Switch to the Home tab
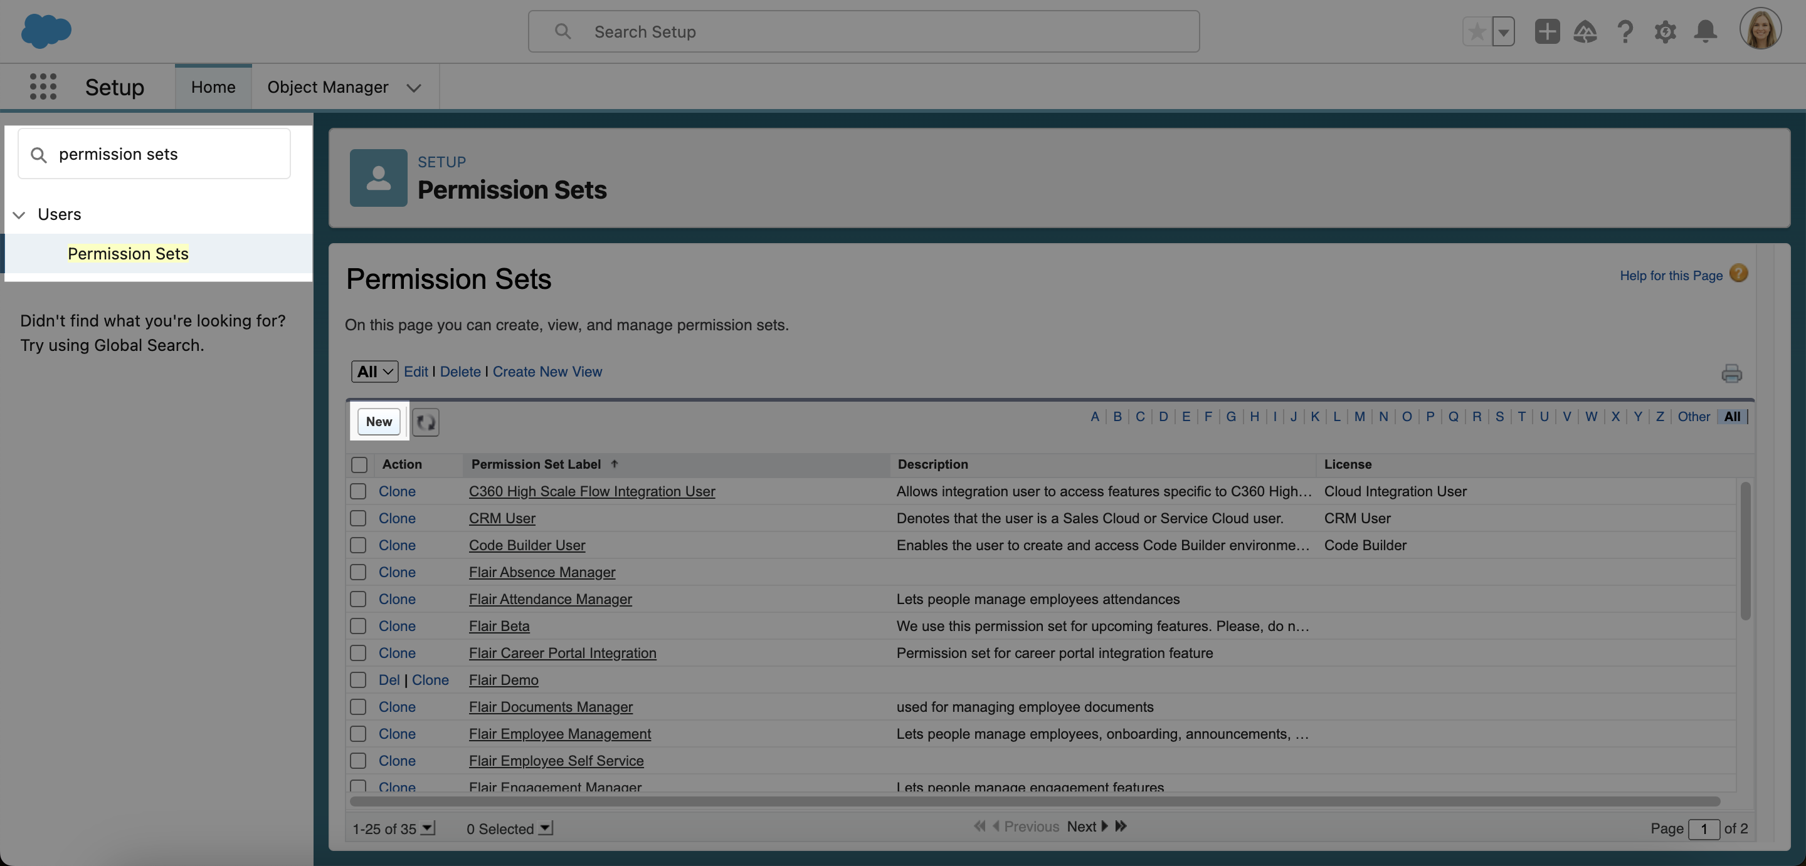 coord(213,87)
